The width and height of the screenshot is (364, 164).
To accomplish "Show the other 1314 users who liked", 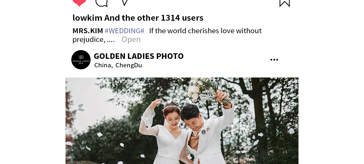I will click(x=154, y=18).
